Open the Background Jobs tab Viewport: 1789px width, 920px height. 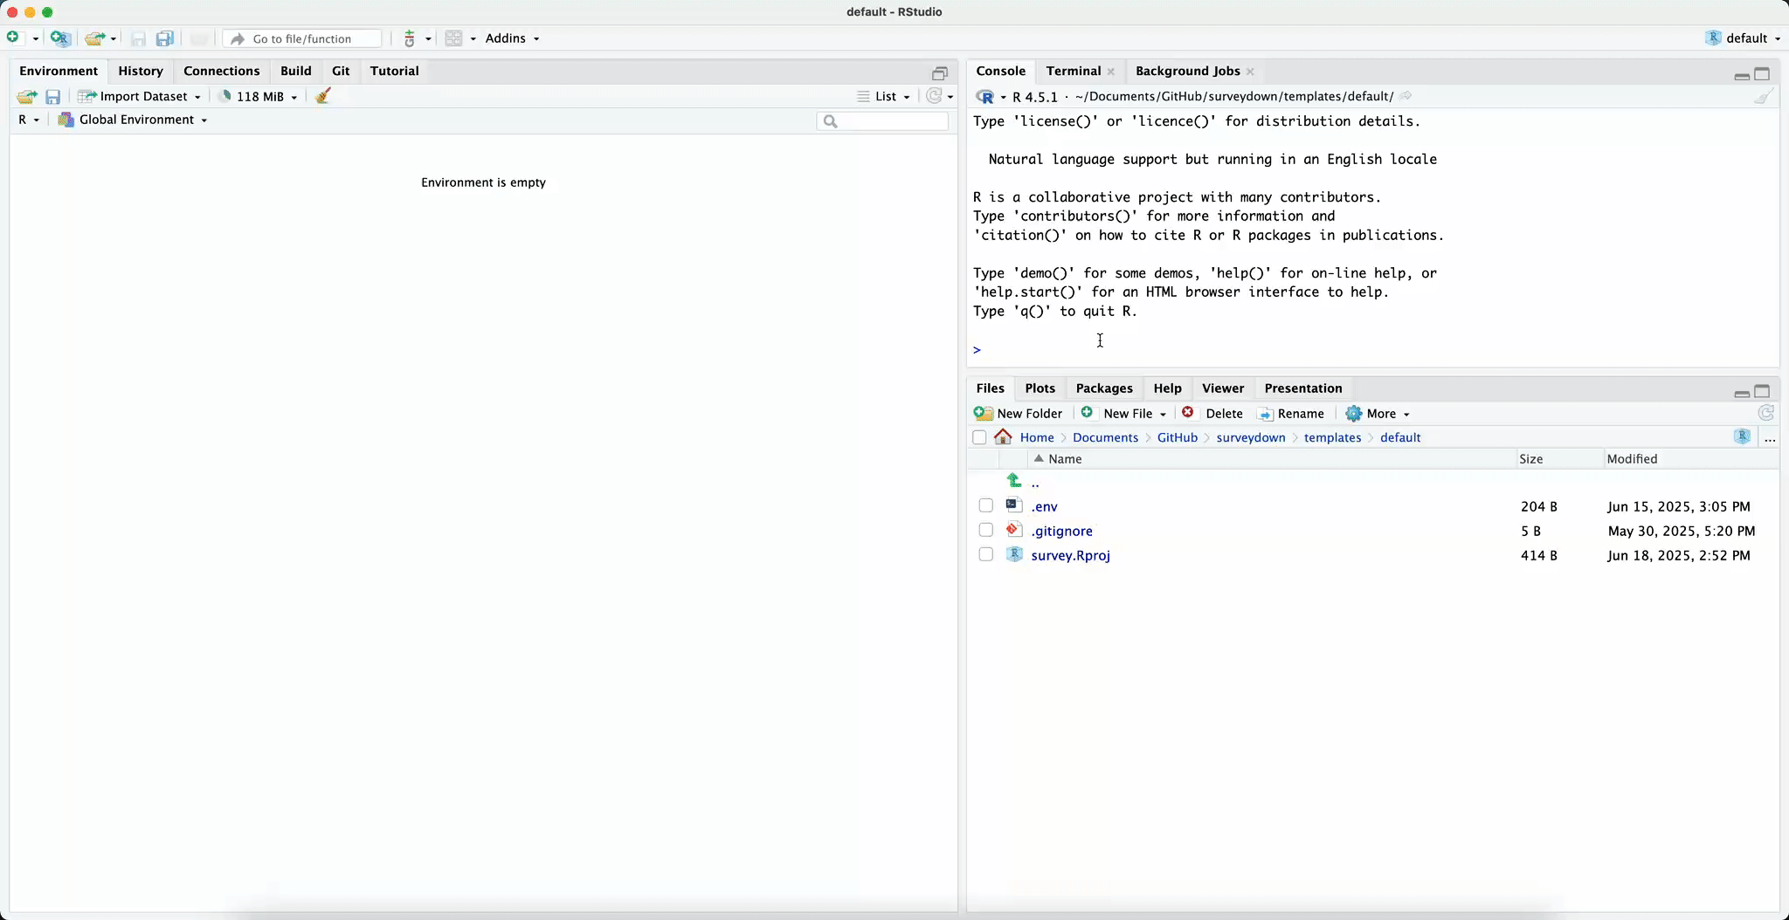[x=1187, y=71]
